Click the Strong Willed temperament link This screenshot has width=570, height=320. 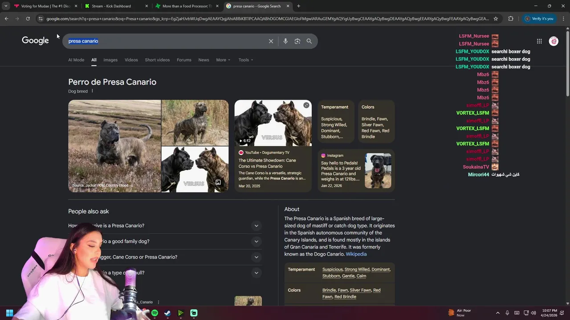(x=357, y=269)
